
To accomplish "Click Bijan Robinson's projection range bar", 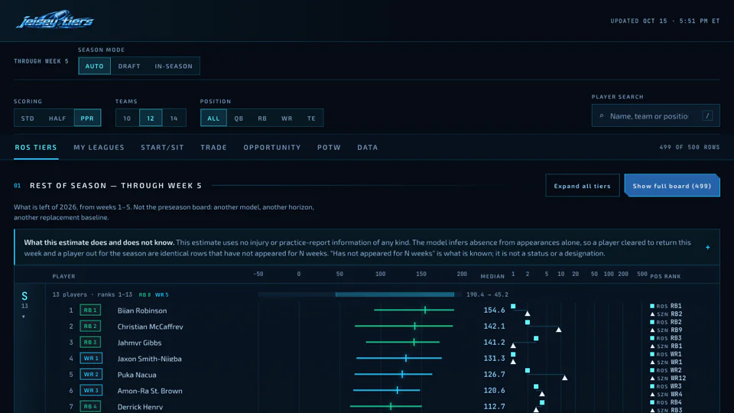I will [x=414, y=310].
